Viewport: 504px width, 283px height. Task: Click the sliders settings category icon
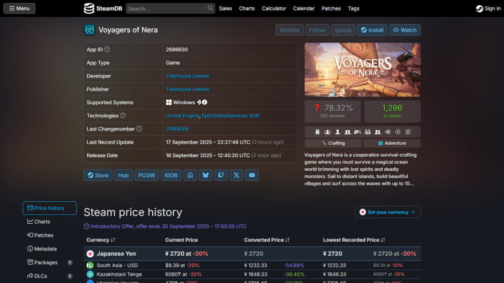click(408, 132)
